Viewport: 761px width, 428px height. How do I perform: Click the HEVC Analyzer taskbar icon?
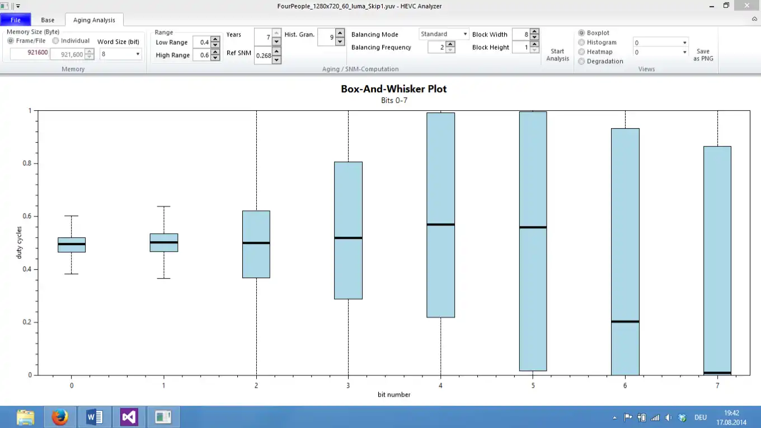[x=163, y=417]
